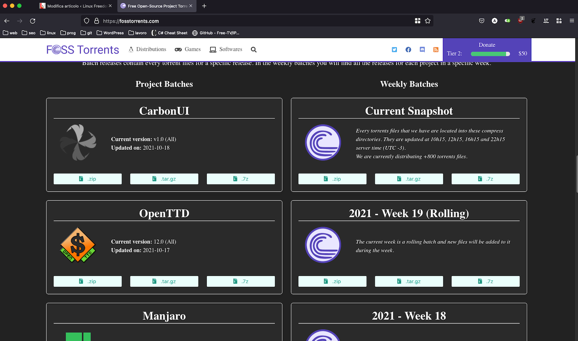Open Firefox account icon in toolbar
578x341 pixels.
point(495,21)
